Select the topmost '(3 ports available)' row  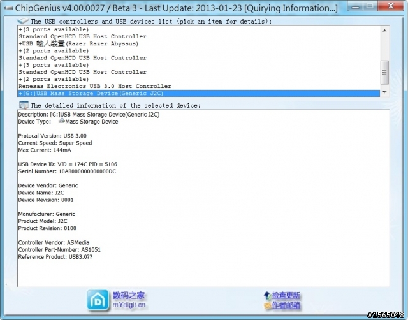pyautogui.click(x=199, y=29)
